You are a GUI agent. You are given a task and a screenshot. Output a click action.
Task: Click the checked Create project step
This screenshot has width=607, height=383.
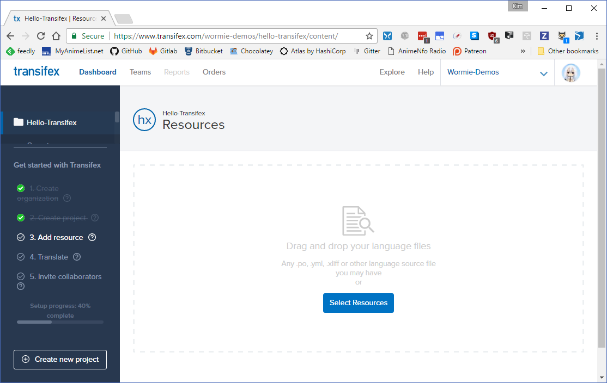(x=52, y=218)
